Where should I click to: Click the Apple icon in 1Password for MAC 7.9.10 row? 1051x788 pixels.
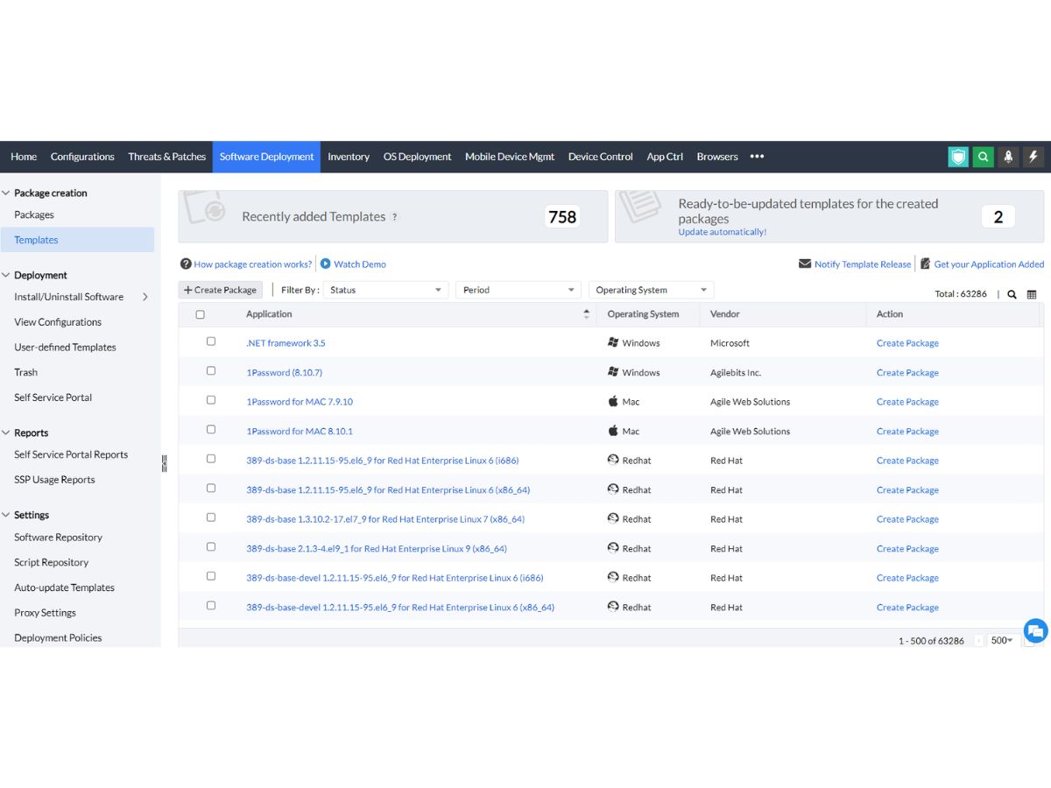coord(613,402)
